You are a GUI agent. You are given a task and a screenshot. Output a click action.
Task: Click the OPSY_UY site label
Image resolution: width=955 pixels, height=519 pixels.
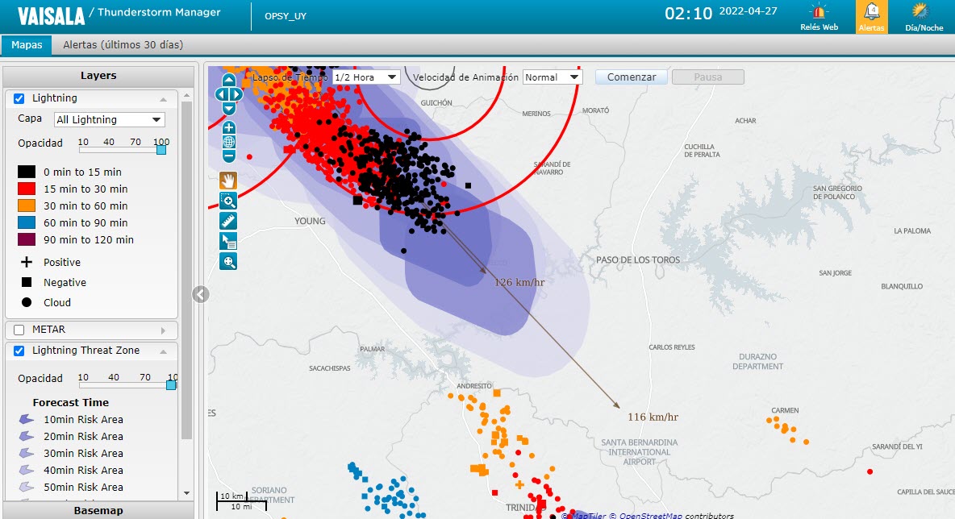(285, 16)
